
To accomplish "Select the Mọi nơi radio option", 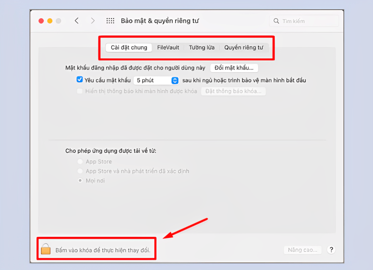I will tap(80, 181).
